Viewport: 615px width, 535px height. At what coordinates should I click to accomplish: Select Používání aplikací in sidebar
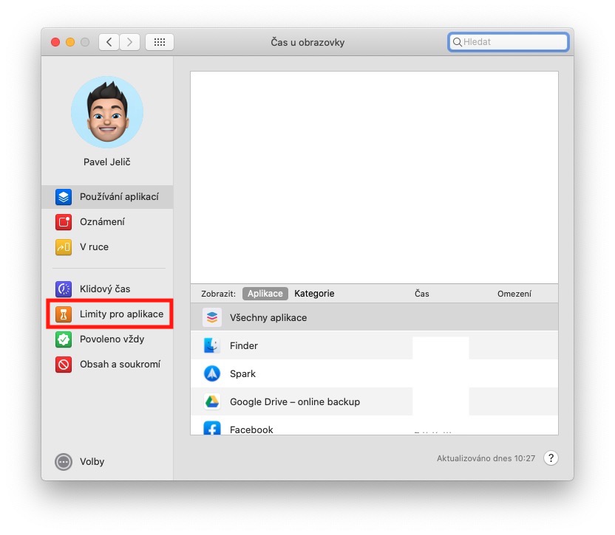pyautogui.click(x=107, y=197)
